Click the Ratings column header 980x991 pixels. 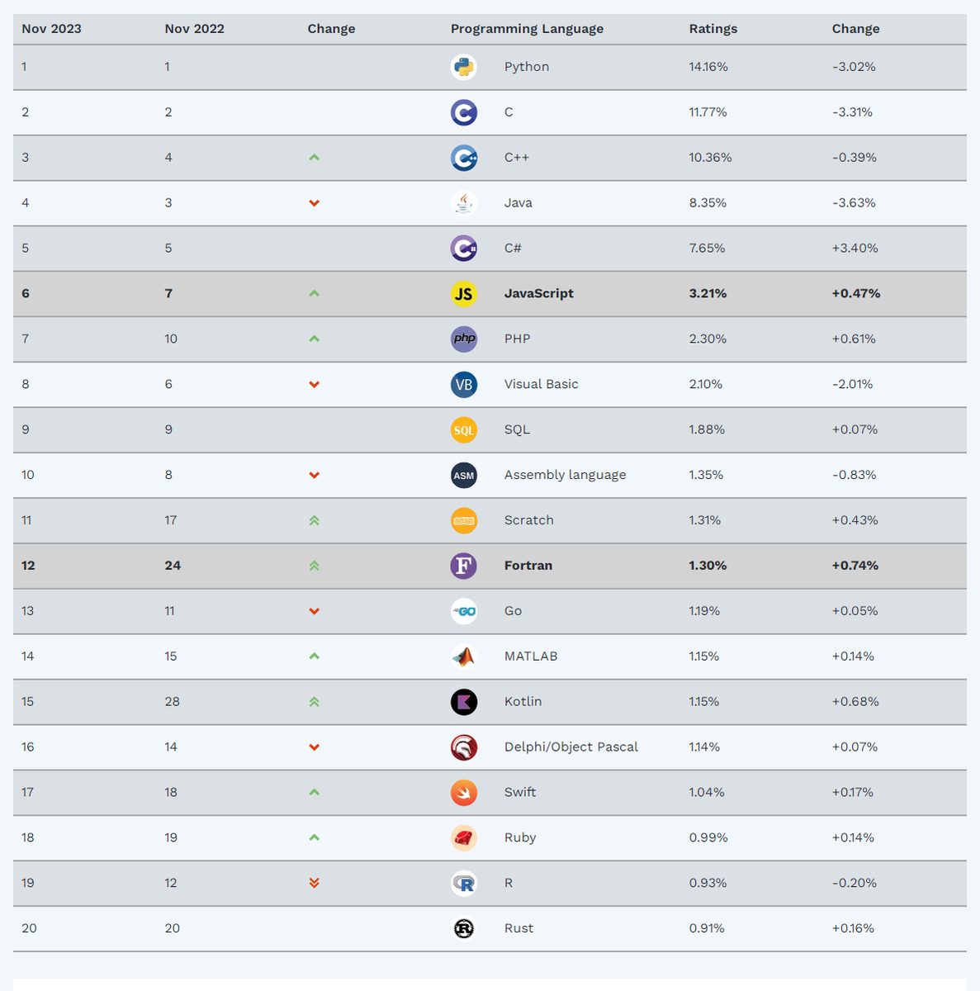click(x=713, y=29)
